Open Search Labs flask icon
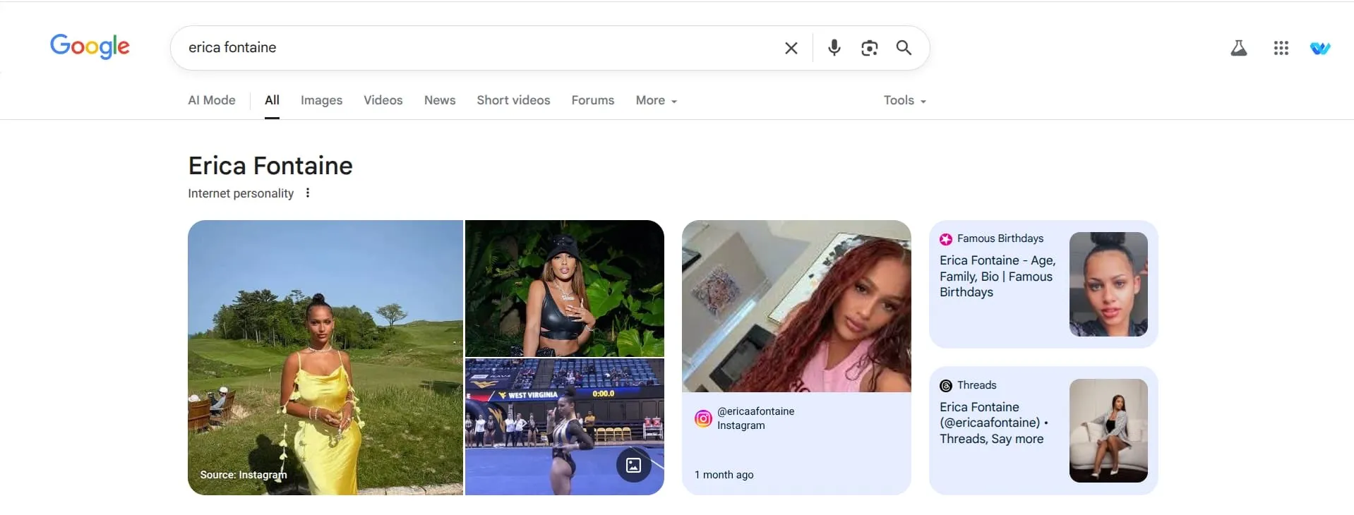1354x515 pixels. tap(1239, 48)
